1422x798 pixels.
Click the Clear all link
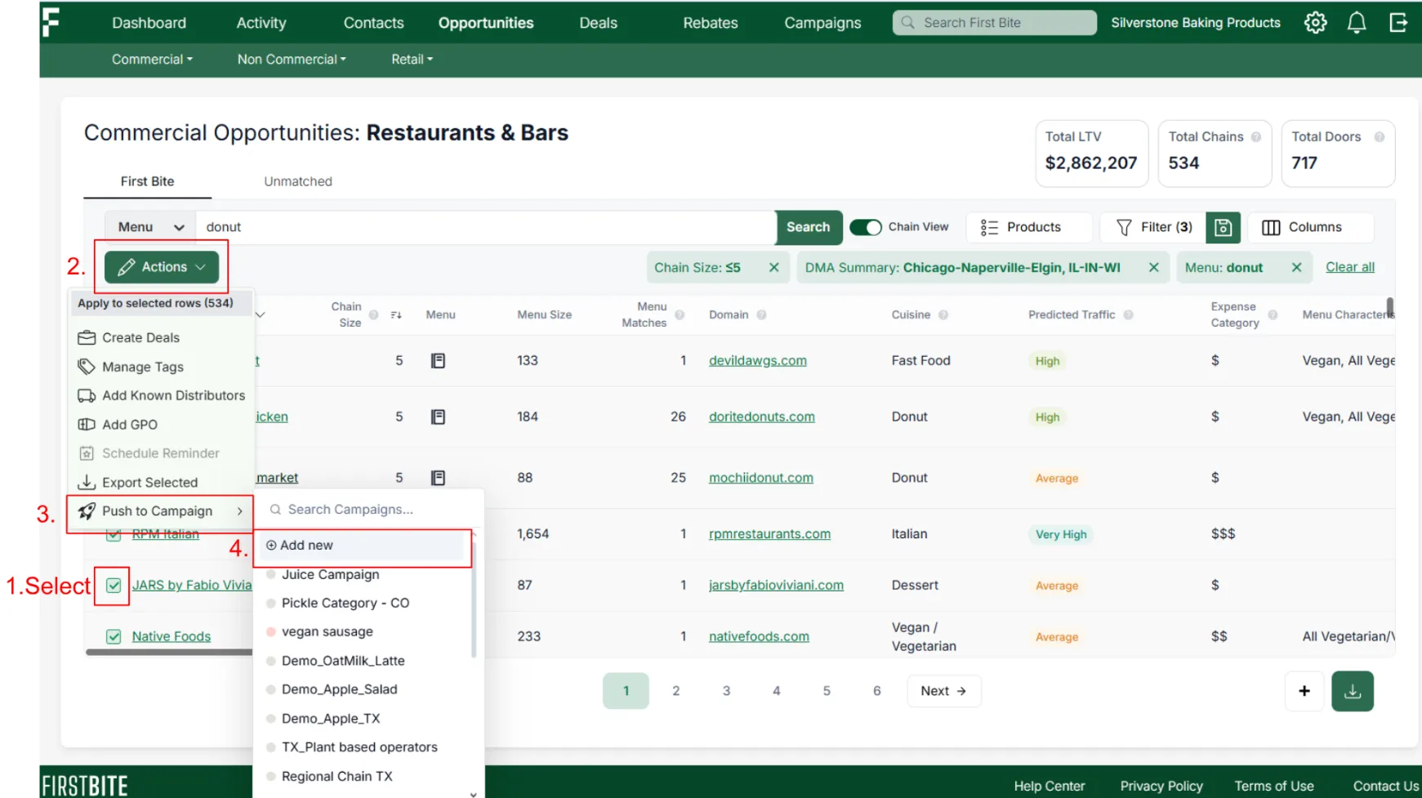coord(1349,267)
